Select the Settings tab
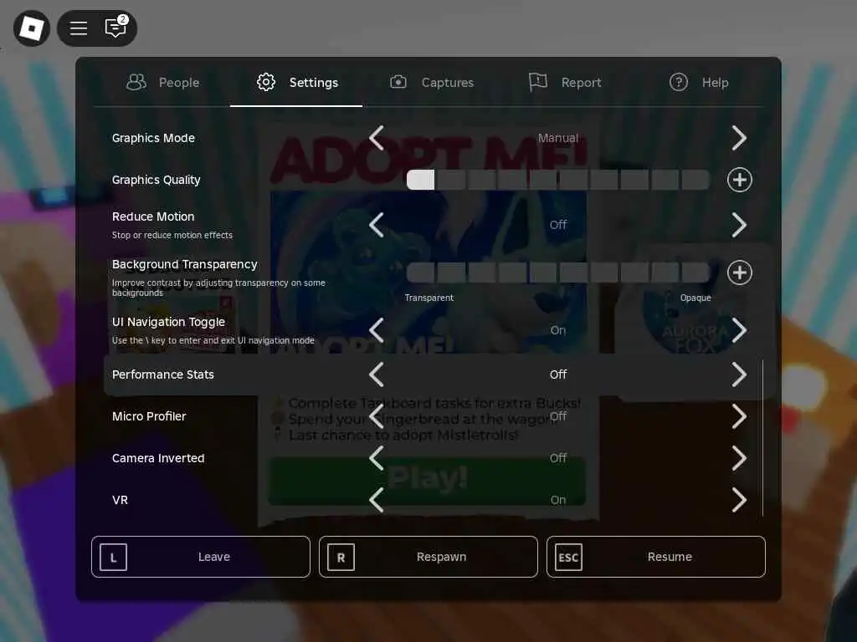The height and width of the screenshot is (642, 857). [x=297, y=83]
